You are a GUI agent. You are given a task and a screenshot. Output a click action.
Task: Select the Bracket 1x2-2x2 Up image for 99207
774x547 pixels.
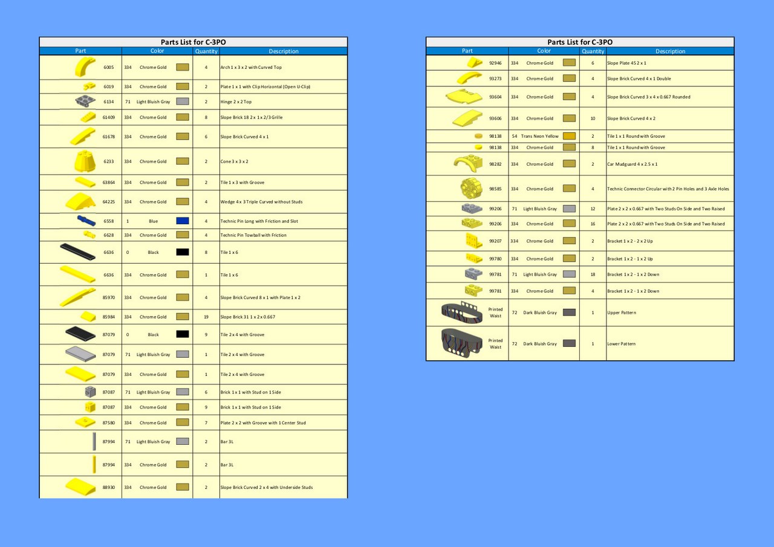pos(474,241)
